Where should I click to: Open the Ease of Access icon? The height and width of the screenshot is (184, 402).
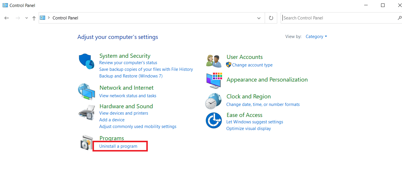click(x=214, y=120)
